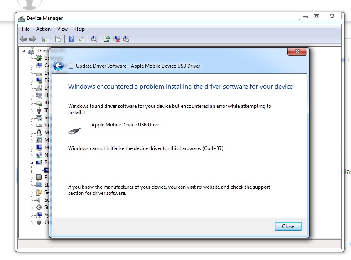Screen dimensions: 351x260
Task: Click the Back arrow in Device Manager toolbar
Action: [x=23, y=39]
